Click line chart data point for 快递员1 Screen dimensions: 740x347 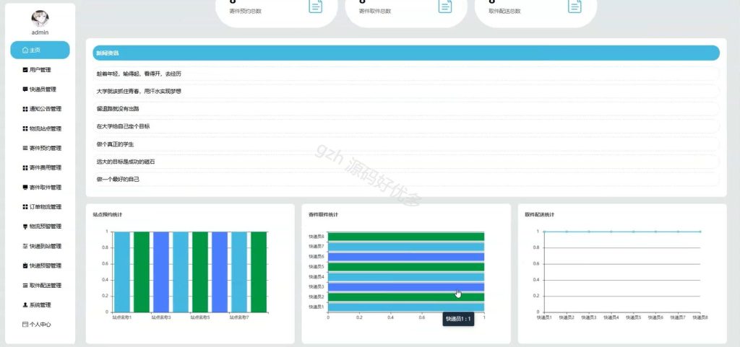click(x=544, y=232)
